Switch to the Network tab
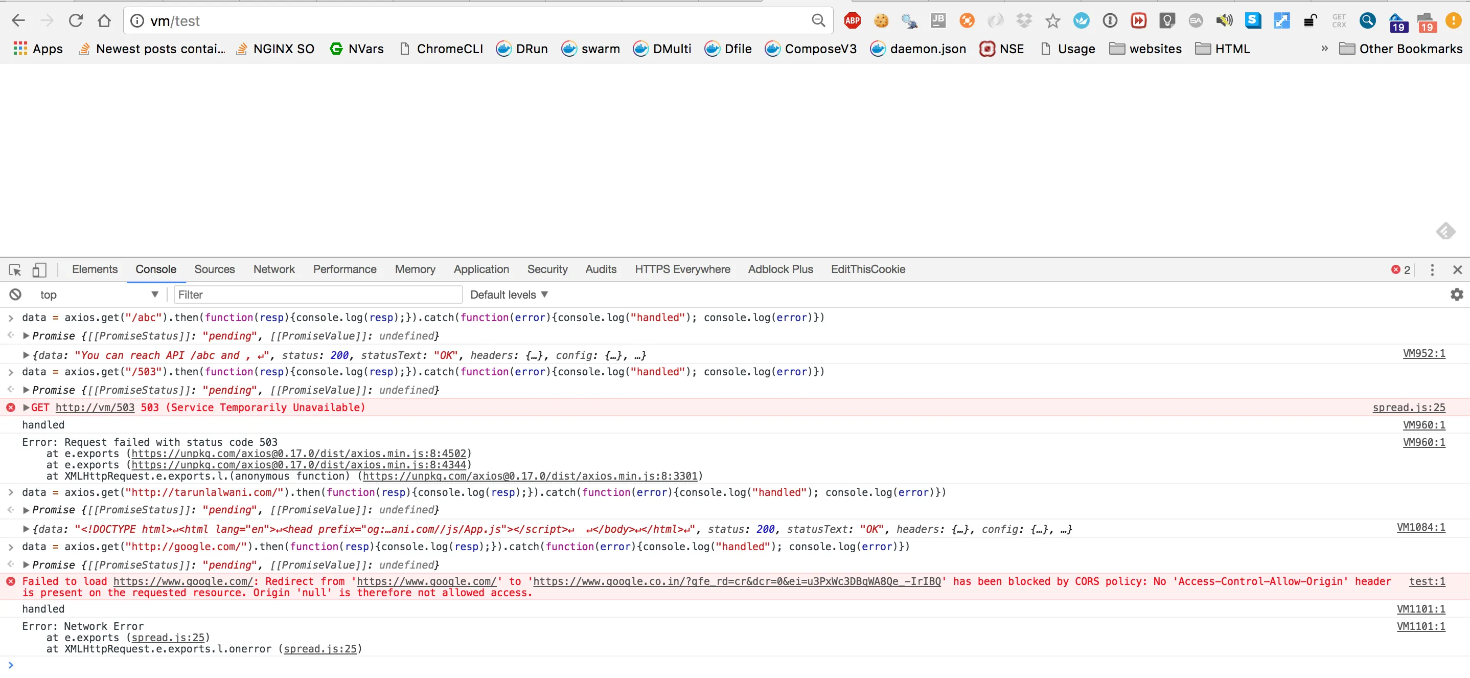The image size is (1470, 678). point(274,269)
